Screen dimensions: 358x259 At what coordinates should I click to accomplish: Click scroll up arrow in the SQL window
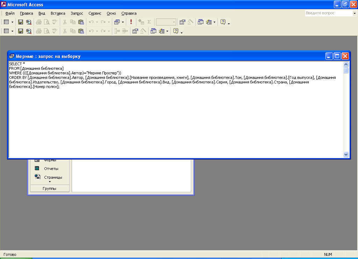pos(346,64)
